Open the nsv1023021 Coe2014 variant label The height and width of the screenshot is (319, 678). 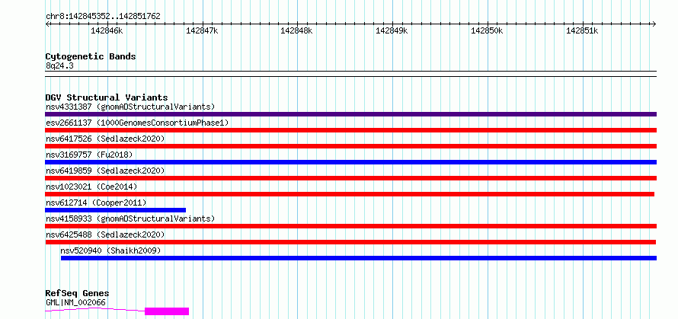tap(91, 187)
